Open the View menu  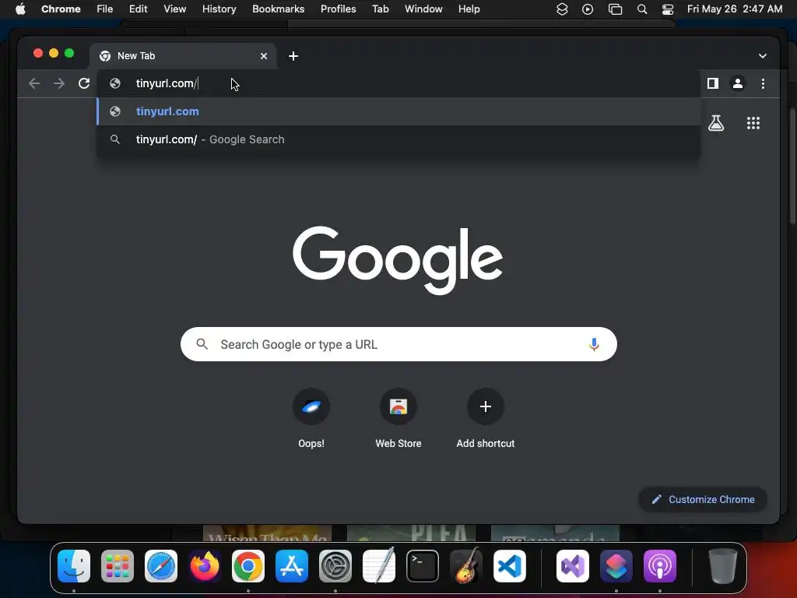pyautogui.click(x=174, y=9)
